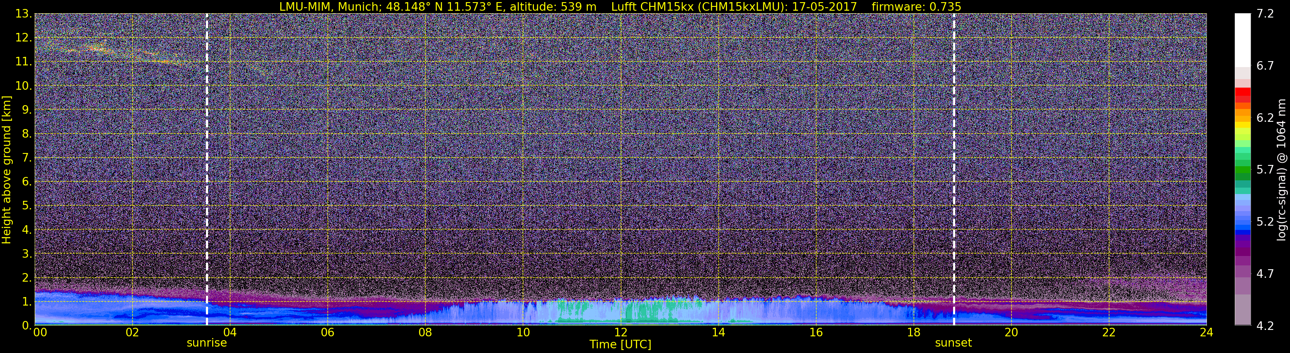Click the colorbar tick label '4.7'

1265,274
